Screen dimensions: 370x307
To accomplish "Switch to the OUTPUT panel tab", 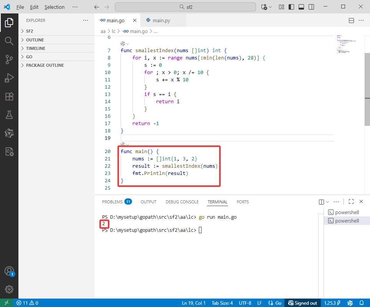I will coord(149,202).
